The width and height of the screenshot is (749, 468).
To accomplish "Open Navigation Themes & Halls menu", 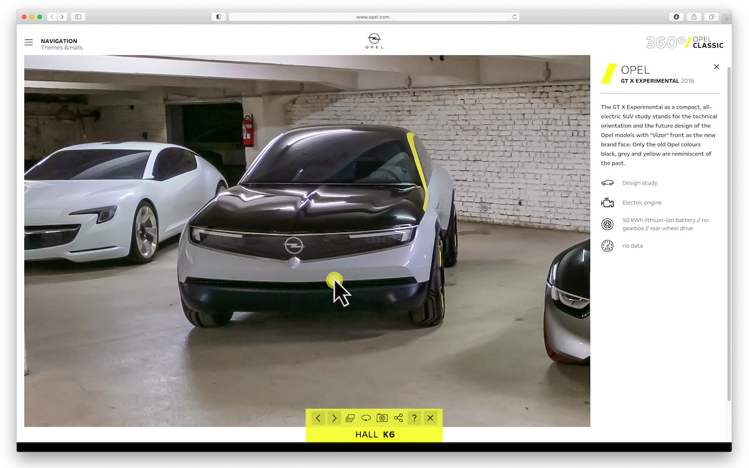I will 62,44.
